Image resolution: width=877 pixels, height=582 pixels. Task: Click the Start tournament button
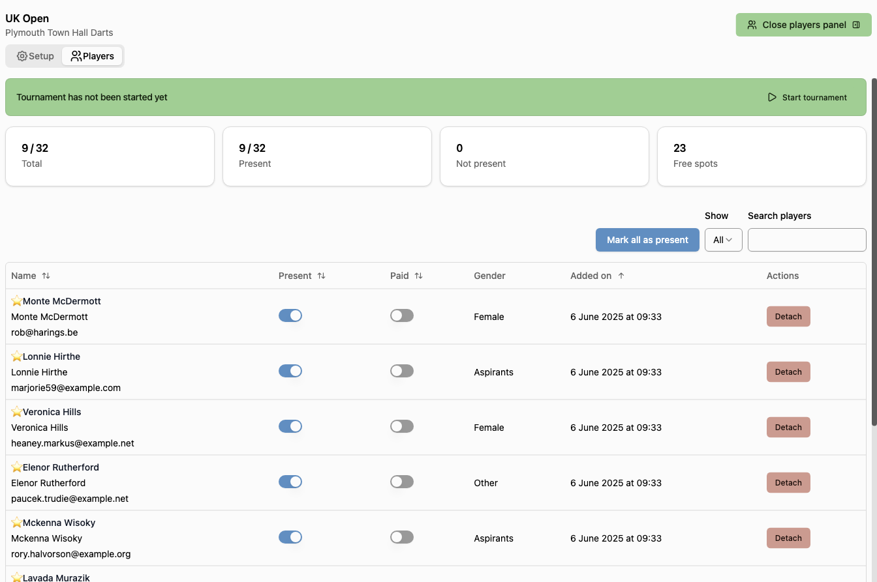point(807,97)
